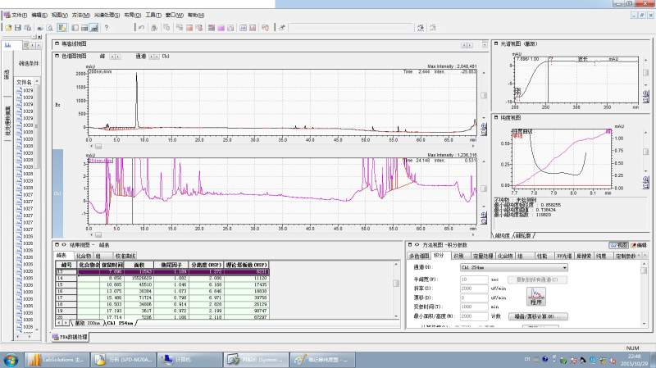Click the save disk toolbar icon
The image size is (656, 368).
[18, 27]
